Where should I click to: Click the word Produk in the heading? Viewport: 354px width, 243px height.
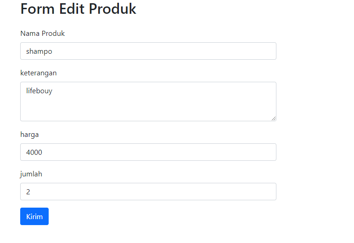[112, 9]
